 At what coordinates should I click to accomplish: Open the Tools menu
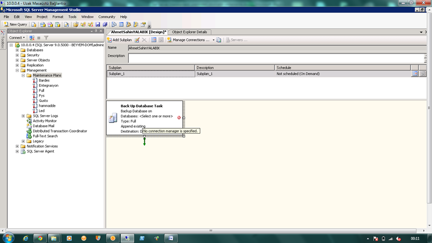(x=72, y=17)
